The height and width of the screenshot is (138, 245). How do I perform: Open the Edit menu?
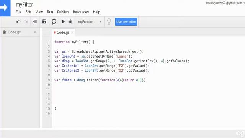(28, 12)
